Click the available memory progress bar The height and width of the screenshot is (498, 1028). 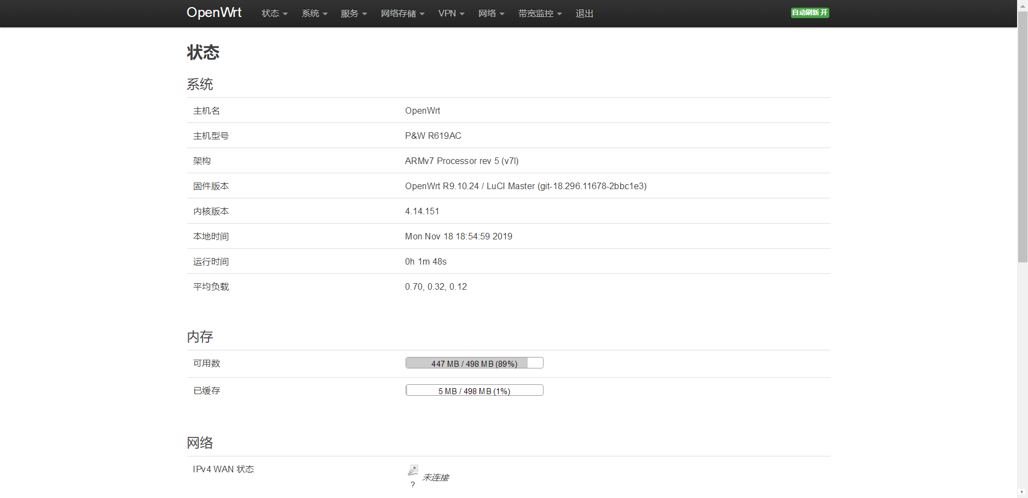474,363
